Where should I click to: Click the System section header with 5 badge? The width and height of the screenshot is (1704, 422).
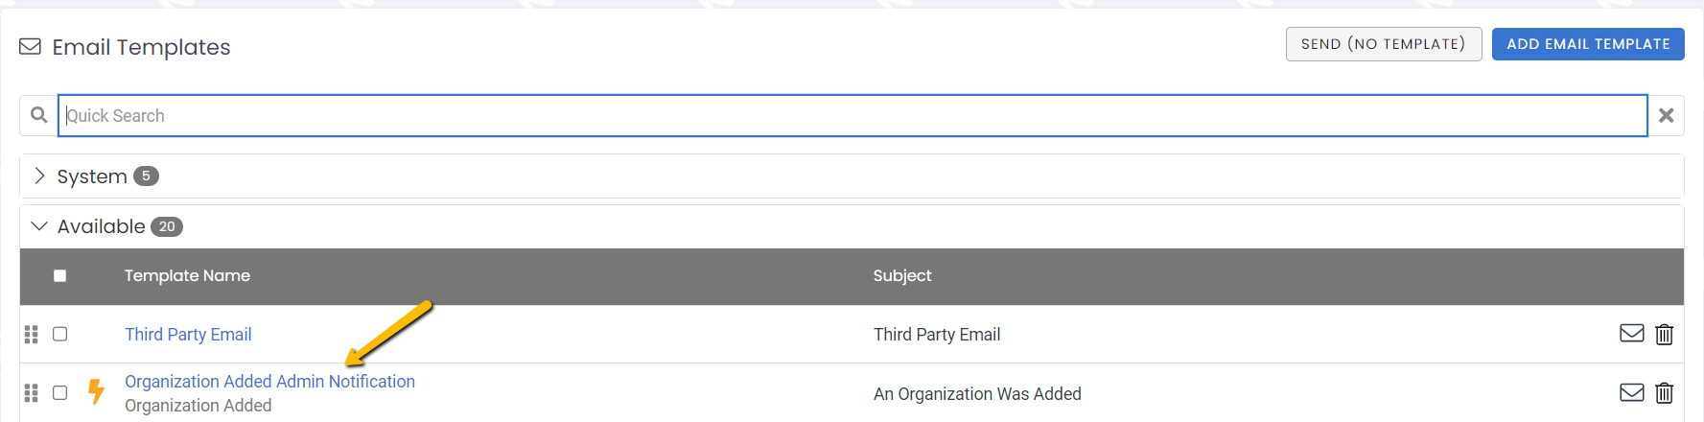pyautogui.click(x=852, y=176)
